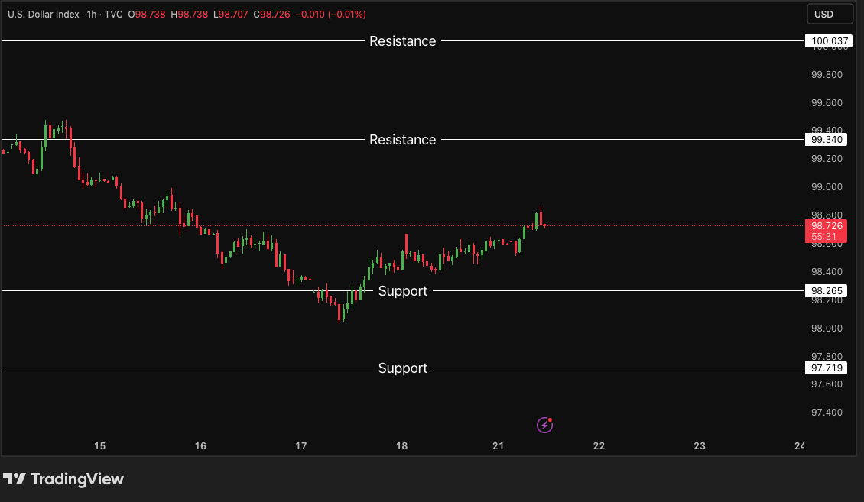The height and width of the screenshot is (502, 864).
Task: Click the 97.400 price scale label
Action: pyautogui.click(x=827, y=413)
